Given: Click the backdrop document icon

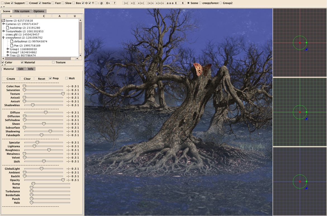Looking at the screenshot, I should click(8, 28).
